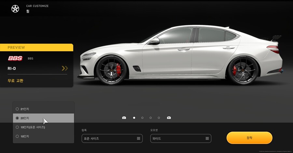Click the list icon in 림폭 field
This screenshot has height=153, width=293.
138,138
